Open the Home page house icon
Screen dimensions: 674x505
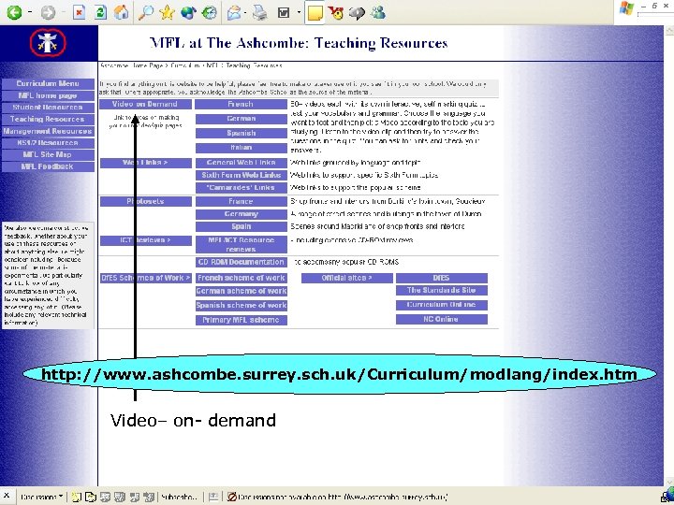click(121, 12)
